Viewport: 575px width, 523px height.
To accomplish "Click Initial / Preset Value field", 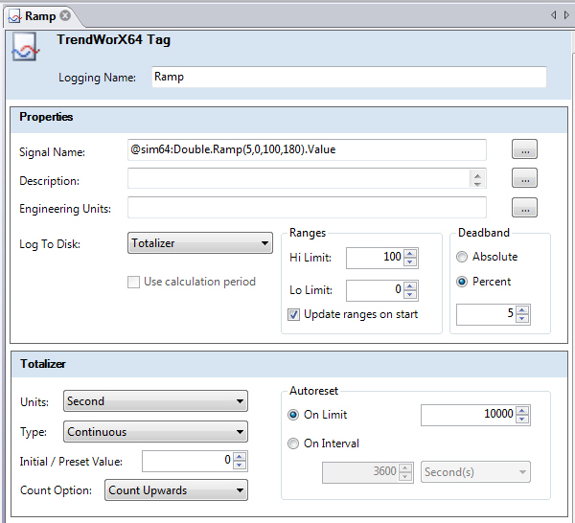I will [x=188, y=461].
